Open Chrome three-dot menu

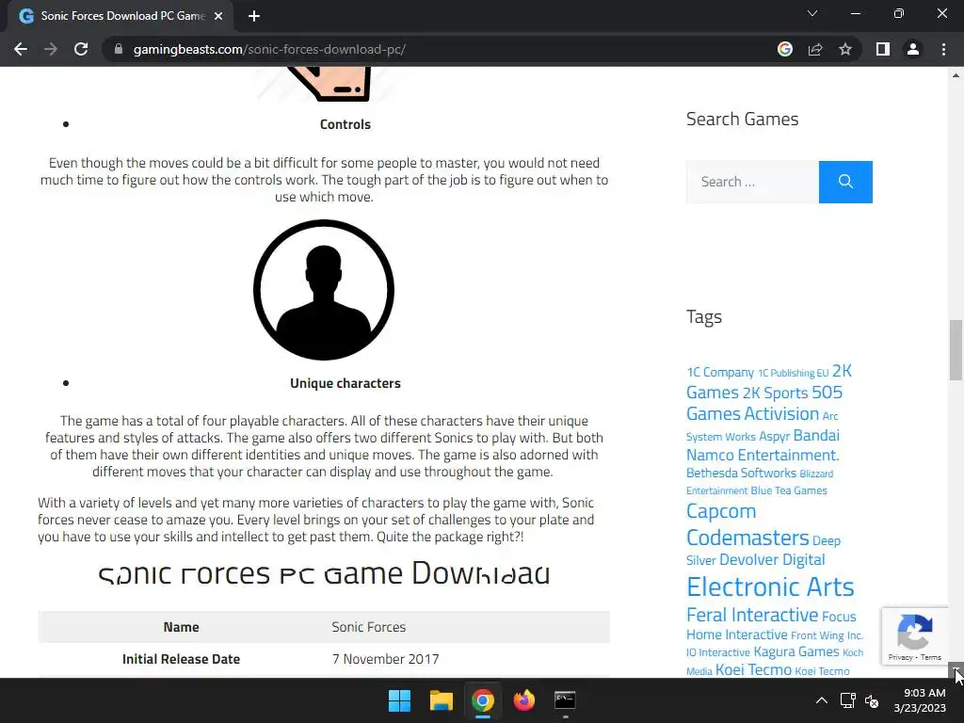[943, 49]
